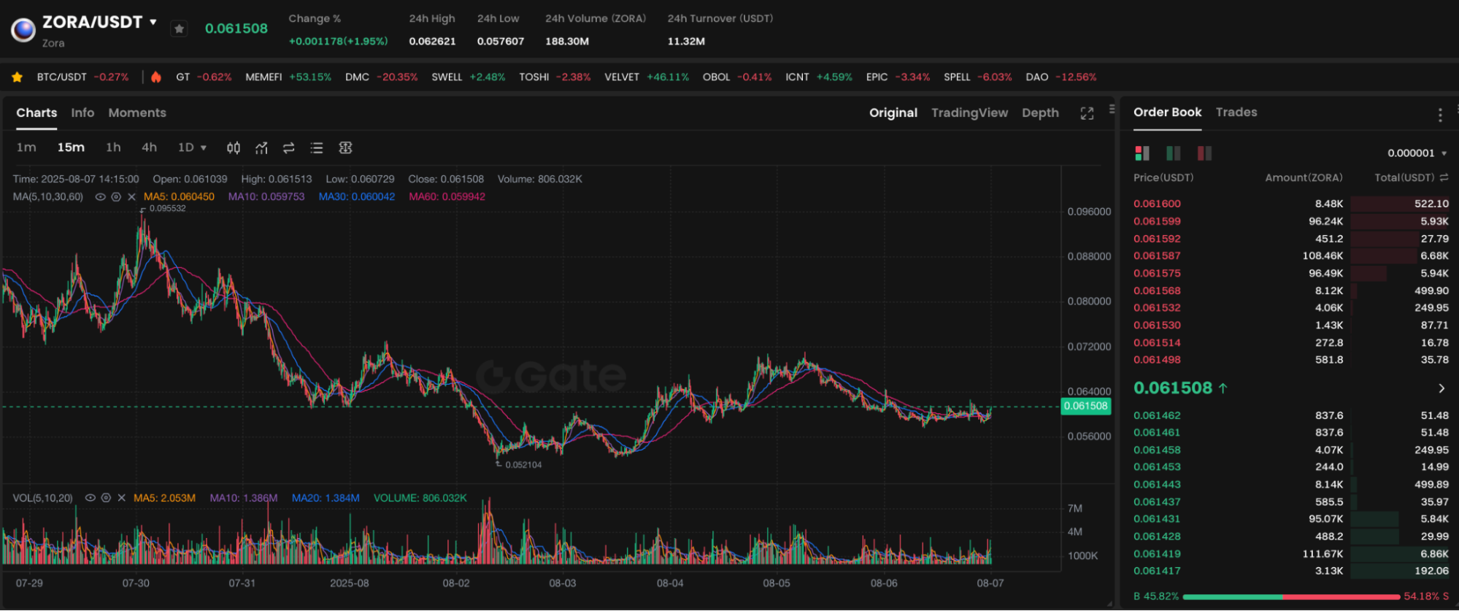Expand chart to fullscreen
Screen dimensions: 1459x611
[1087, 113]
